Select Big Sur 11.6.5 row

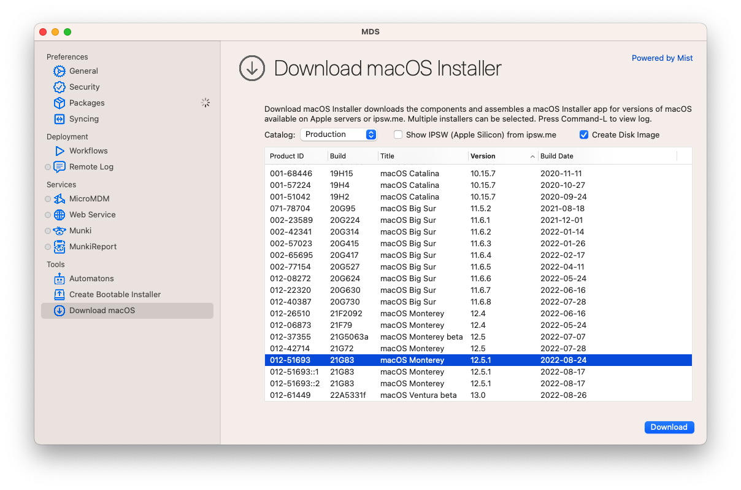(478, 267)
